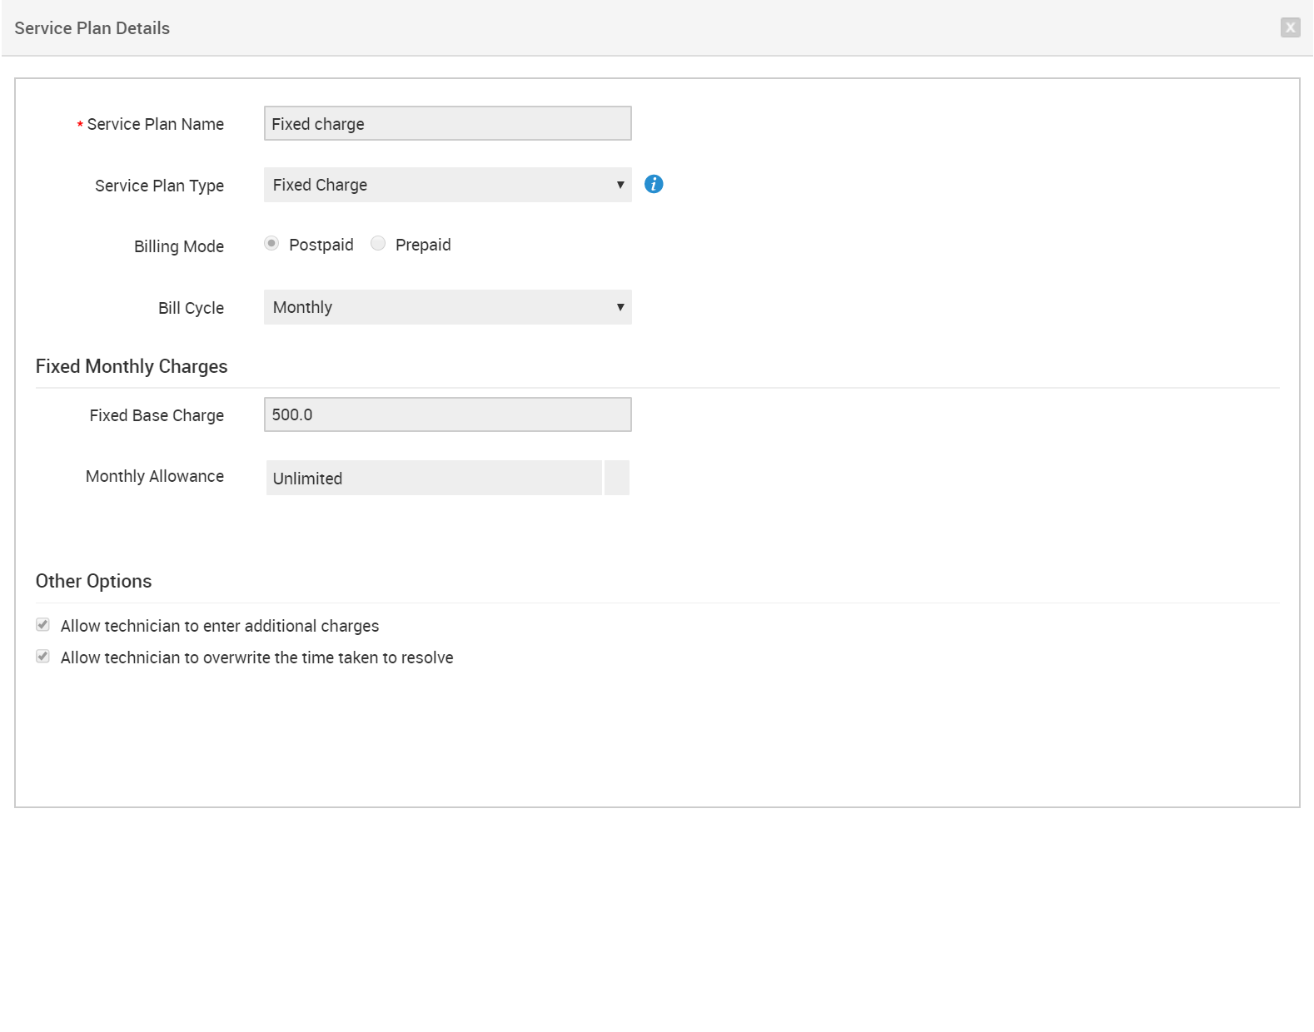Click the Other Options heading

point(93,581)
